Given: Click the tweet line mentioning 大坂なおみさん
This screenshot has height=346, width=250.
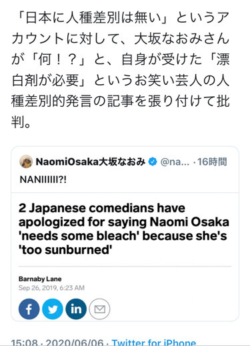Looking at the screenshot, I should point(120,39).
